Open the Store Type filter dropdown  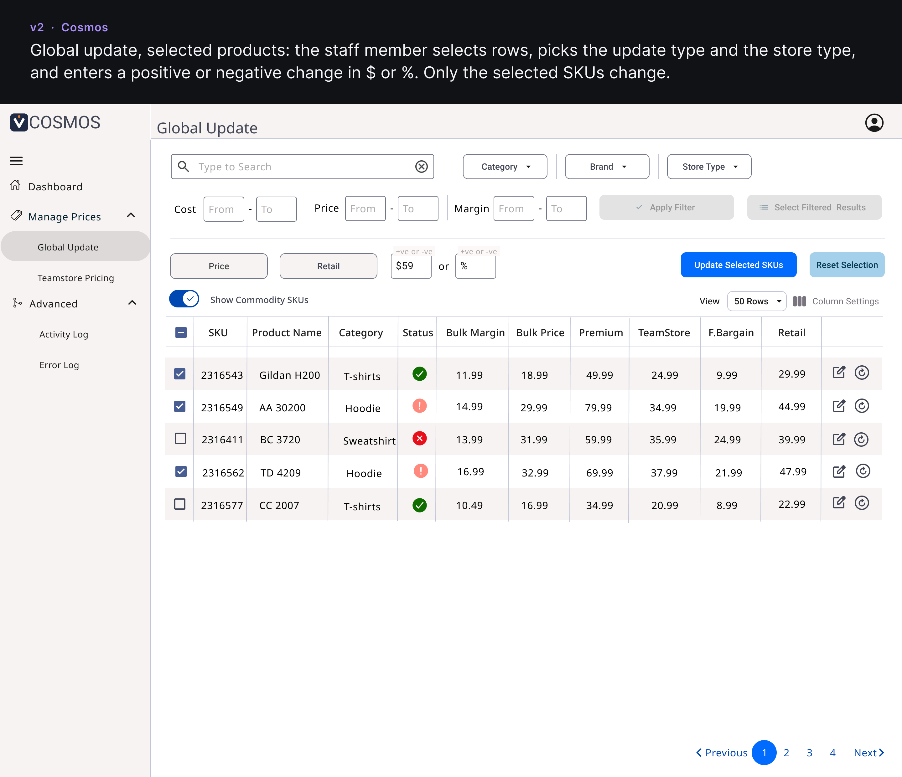point(709,167)
